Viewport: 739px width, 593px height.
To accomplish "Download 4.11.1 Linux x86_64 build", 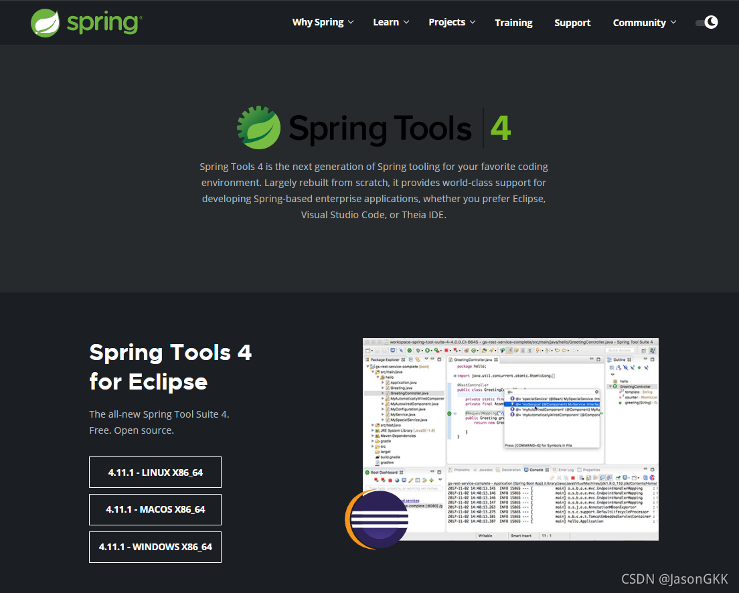I will (x=155, y=473).
